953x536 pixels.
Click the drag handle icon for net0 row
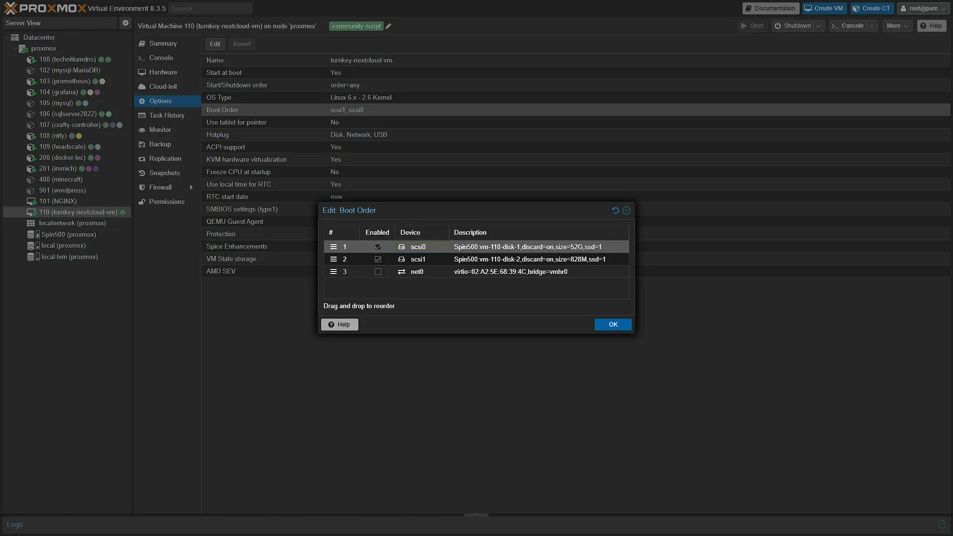[334, 271]
